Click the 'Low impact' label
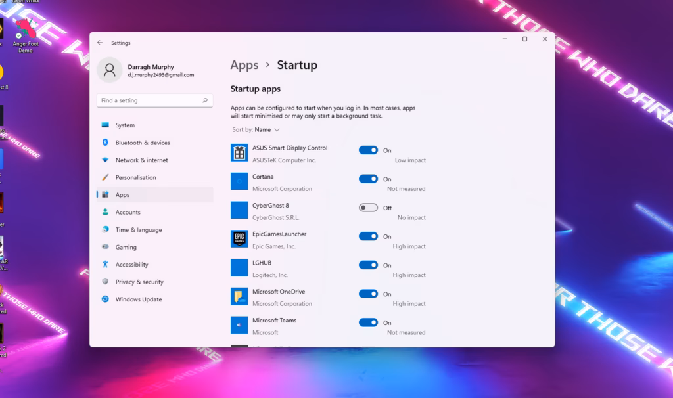The image size is (673, 398). tap(410, 160)
